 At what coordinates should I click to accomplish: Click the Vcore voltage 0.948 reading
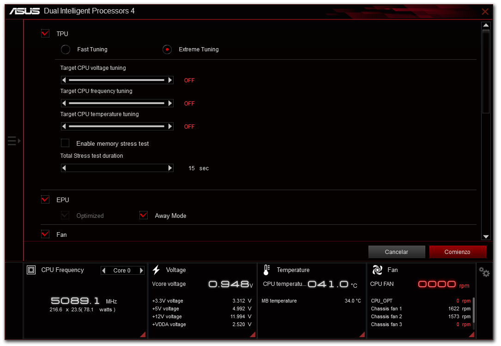231,284
